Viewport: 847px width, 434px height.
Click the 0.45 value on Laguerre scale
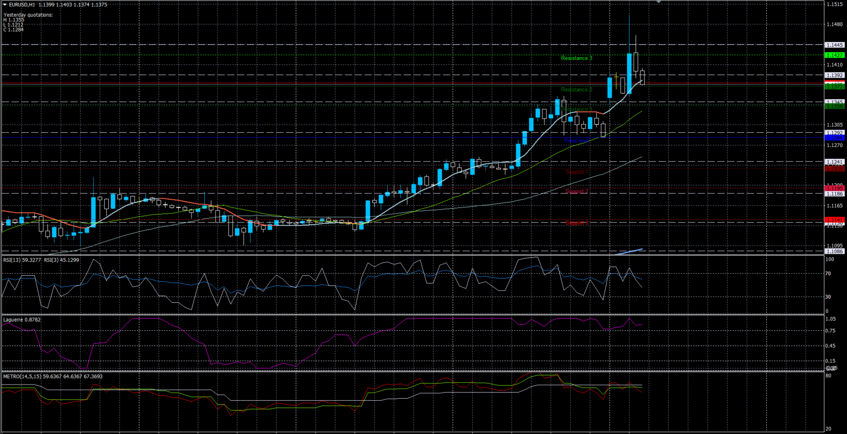coord(831,346)
